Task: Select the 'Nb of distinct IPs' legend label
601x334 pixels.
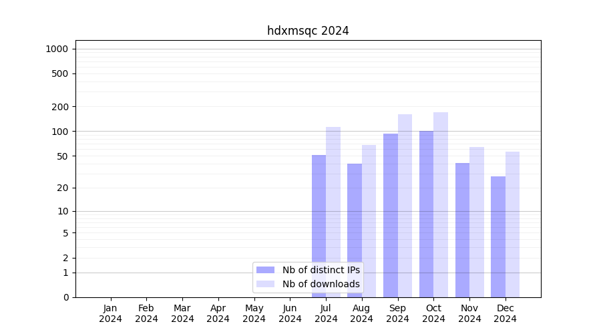Action: click(321, 270)
